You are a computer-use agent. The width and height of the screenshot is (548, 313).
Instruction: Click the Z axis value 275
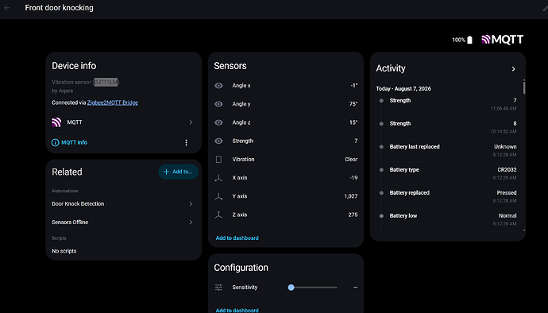pyautogui.click(x=353, y=214)
